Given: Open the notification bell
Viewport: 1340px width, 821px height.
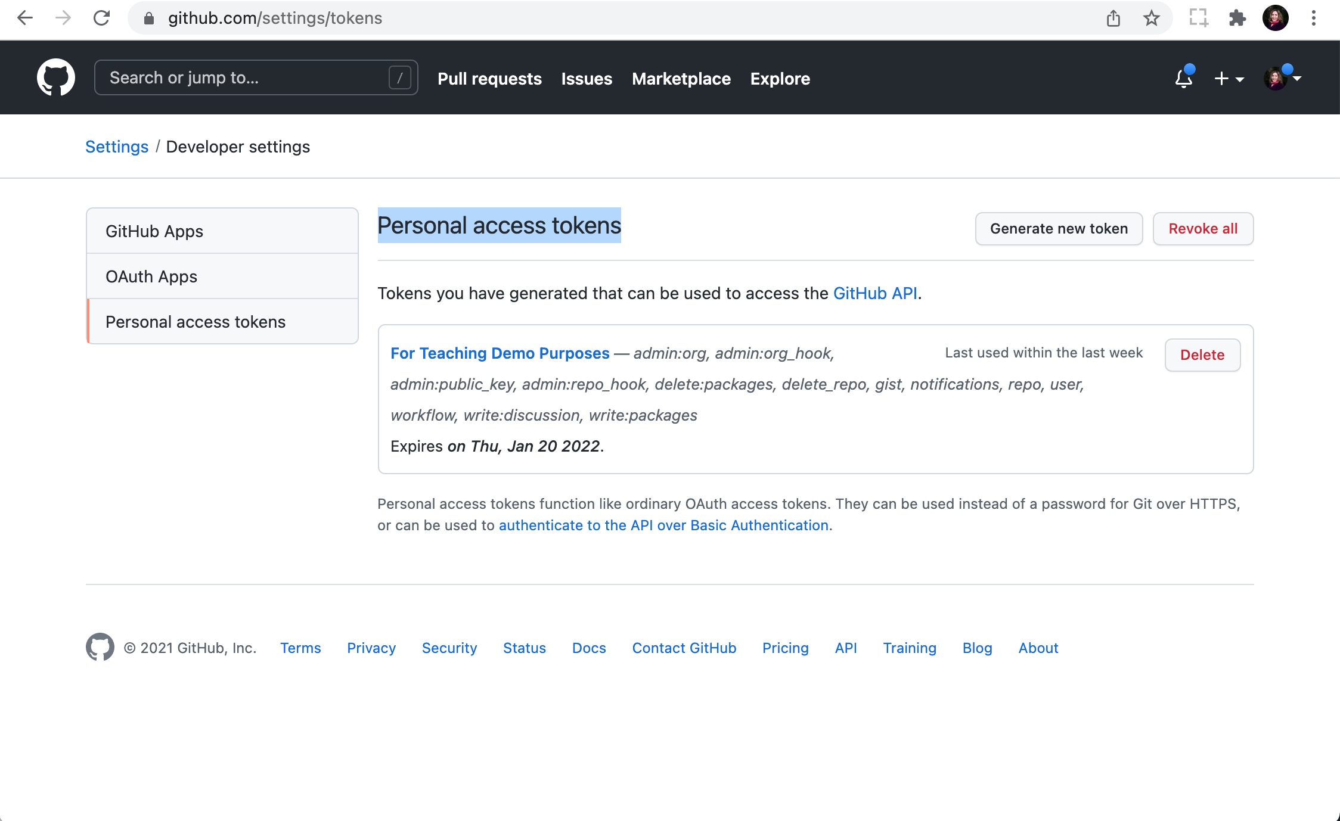Looking at the screenshot, I should [1183, 78].
